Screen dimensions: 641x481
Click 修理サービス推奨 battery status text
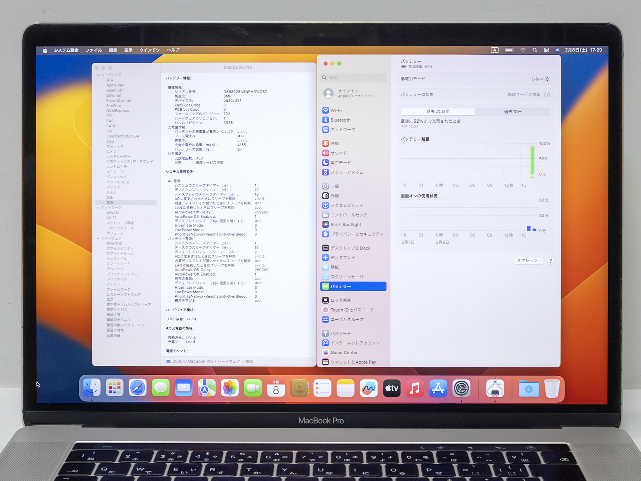(524, 95)
